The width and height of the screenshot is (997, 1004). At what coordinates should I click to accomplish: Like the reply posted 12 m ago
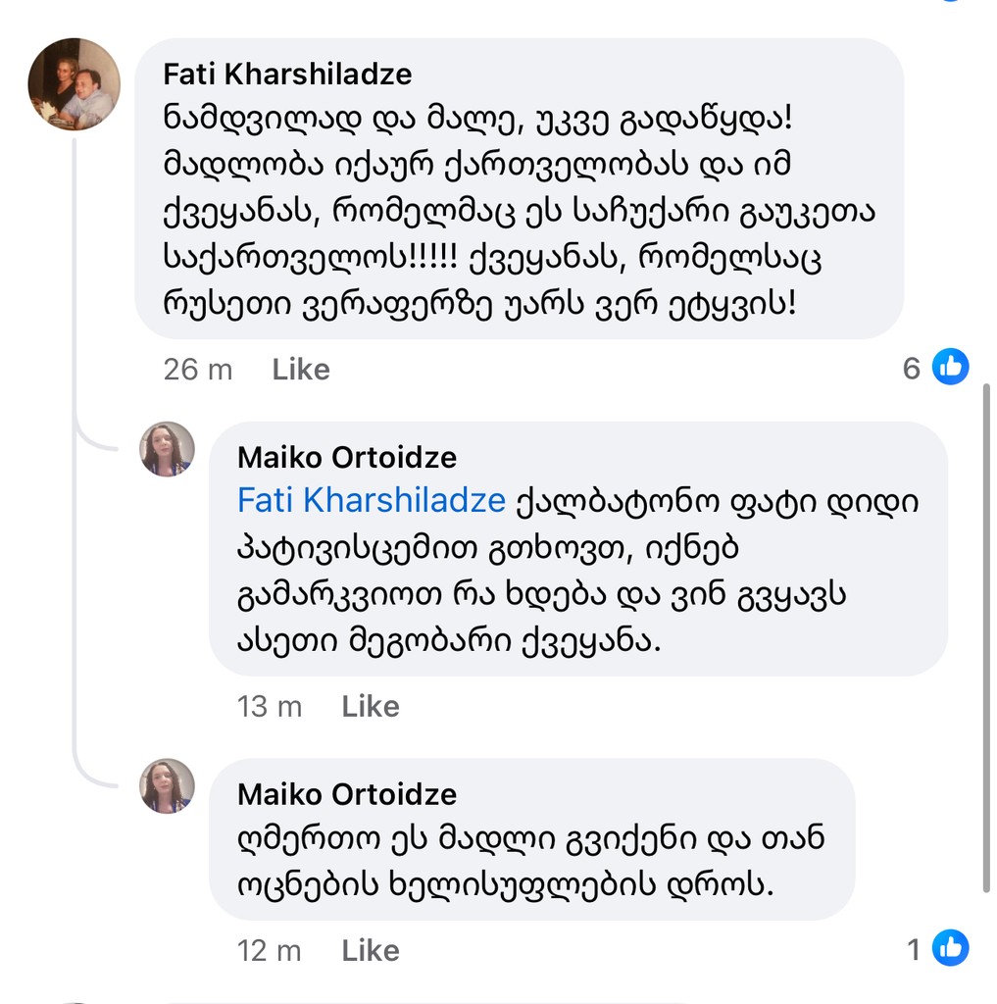click(x=371, y=950)
